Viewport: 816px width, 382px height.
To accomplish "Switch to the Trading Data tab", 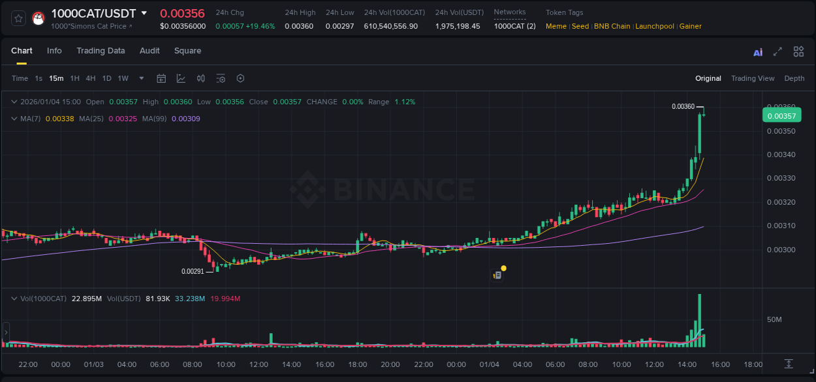I will [x=101, y=51].
